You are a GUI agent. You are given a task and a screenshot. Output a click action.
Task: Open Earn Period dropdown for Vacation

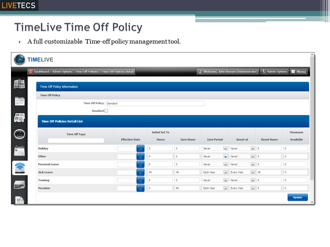pos(225,188)
